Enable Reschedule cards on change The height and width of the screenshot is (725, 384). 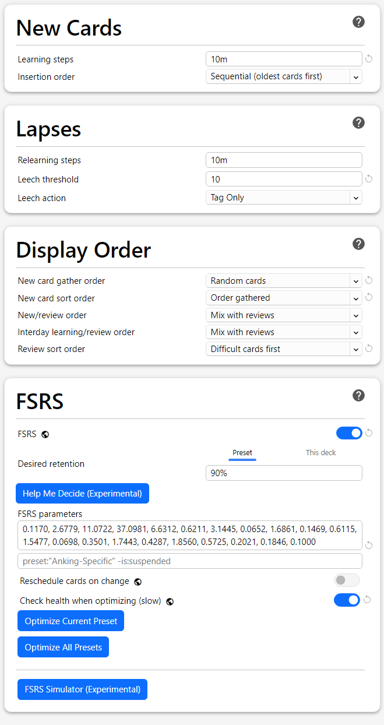tap(347, 580)
